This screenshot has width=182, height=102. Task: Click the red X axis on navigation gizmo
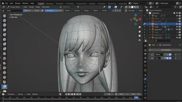point(140,19)
